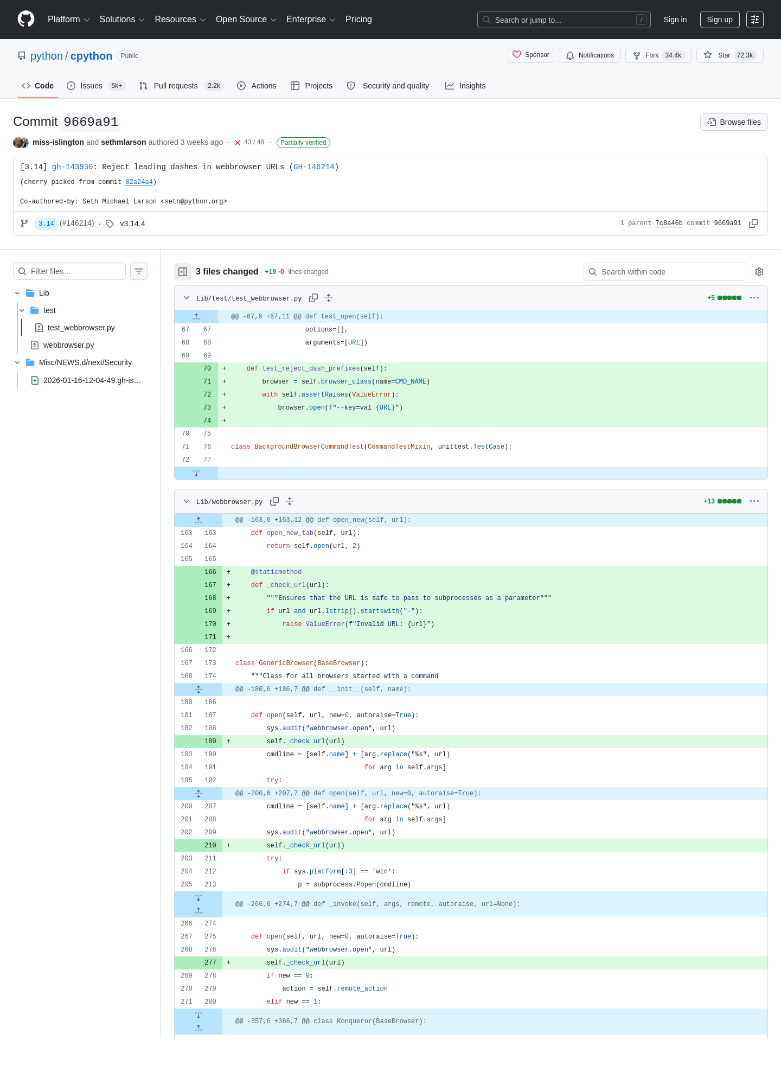Open parent commit 7c8a46b link
This screenshot has height=1085, width=781.
669,224
